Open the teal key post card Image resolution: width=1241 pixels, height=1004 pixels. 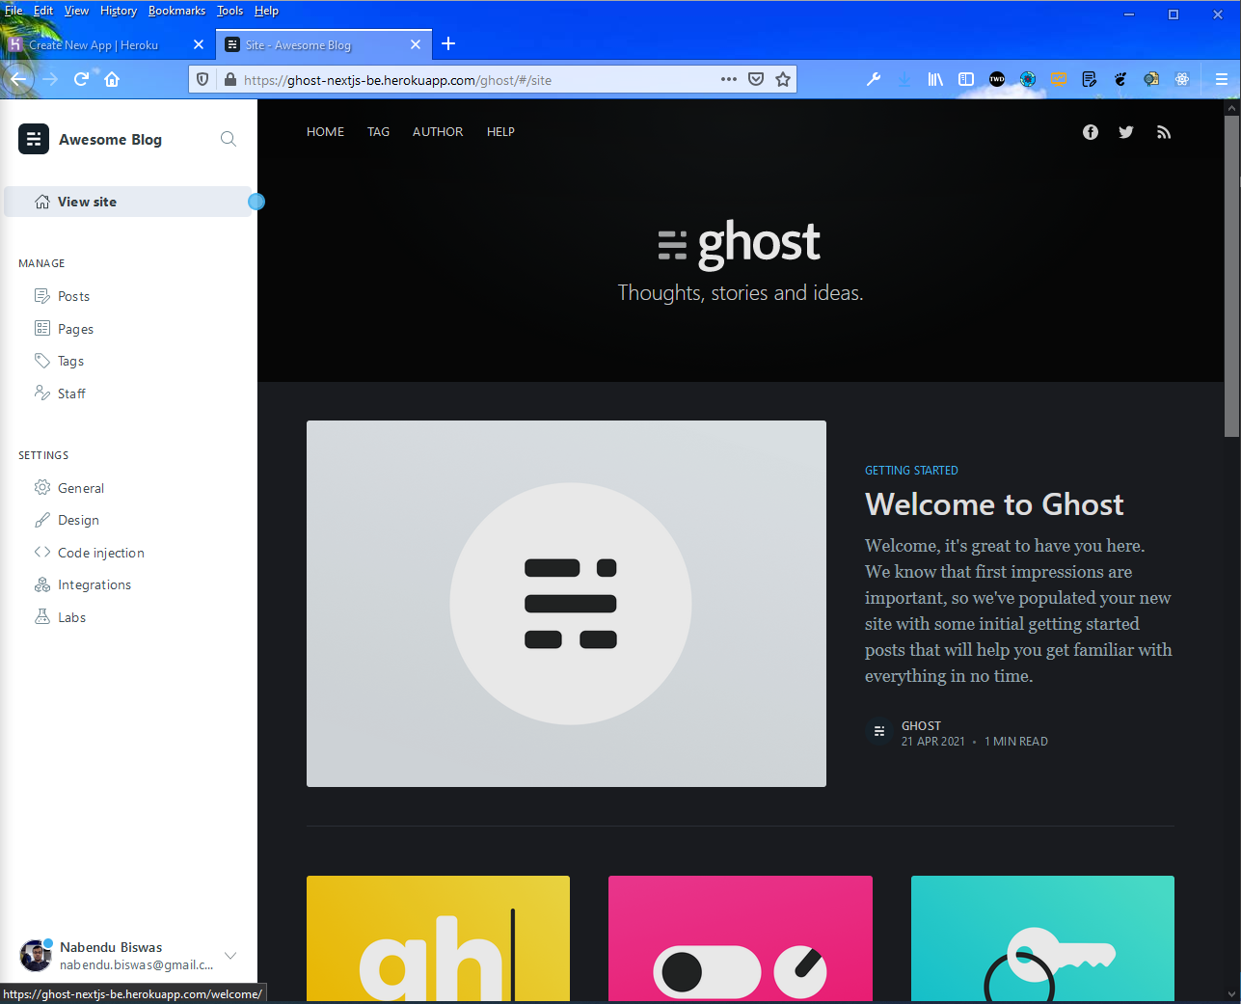tap(1042, 938)
